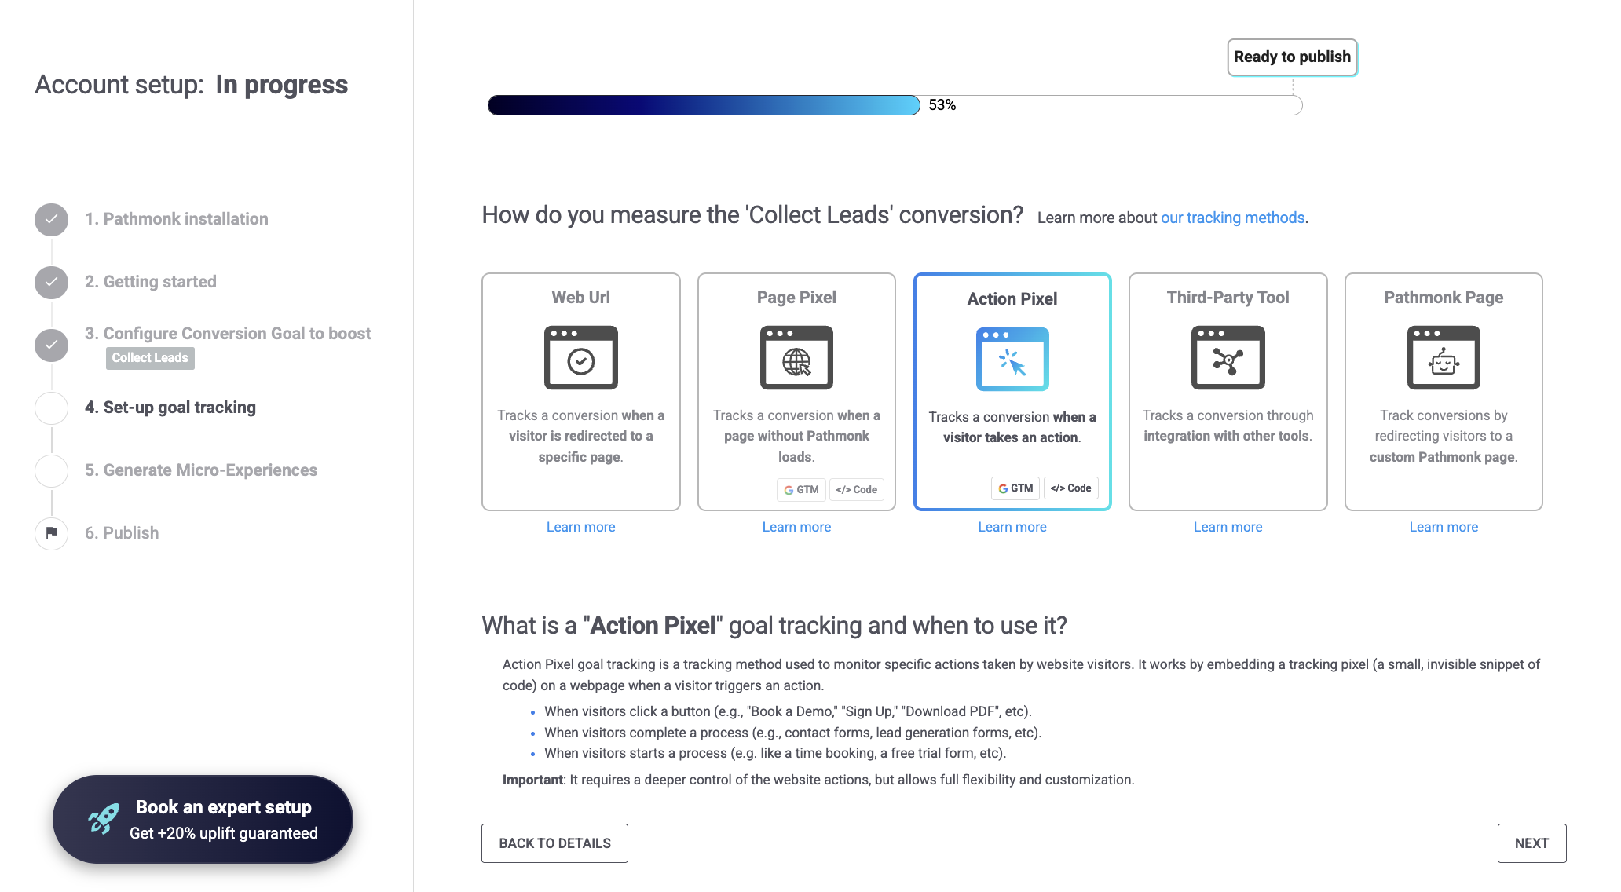Click the Code badge on Page Pixel card
Image resolution: width=1621 pixels, height=892 pixels.
click(856, 490)
